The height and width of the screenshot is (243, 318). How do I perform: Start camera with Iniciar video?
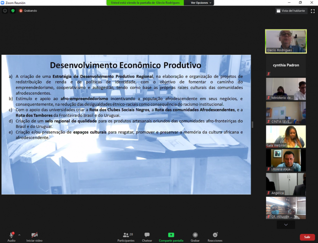coord(34,235)
